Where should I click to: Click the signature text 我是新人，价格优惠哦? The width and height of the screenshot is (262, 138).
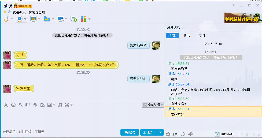(29, 12)
